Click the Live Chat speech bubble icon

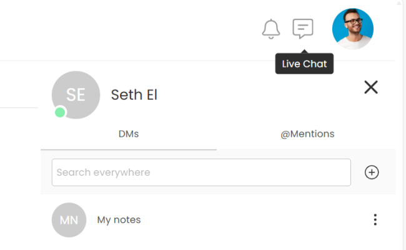coord(303,29)
